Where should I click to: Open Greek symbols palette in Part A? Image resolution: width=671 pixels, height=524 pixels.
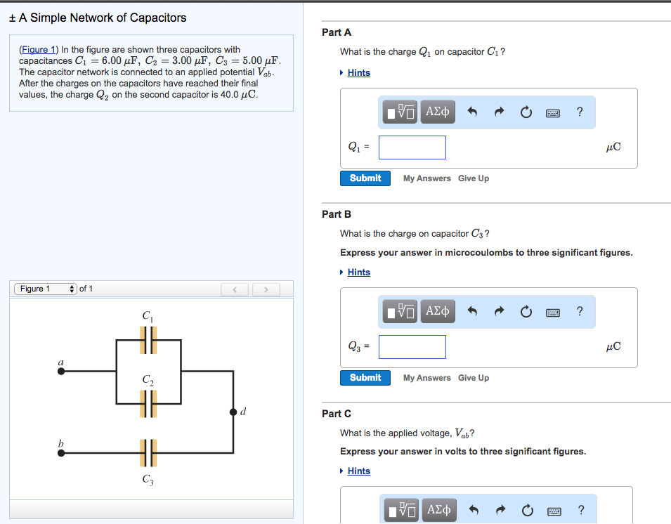point(438,112)
